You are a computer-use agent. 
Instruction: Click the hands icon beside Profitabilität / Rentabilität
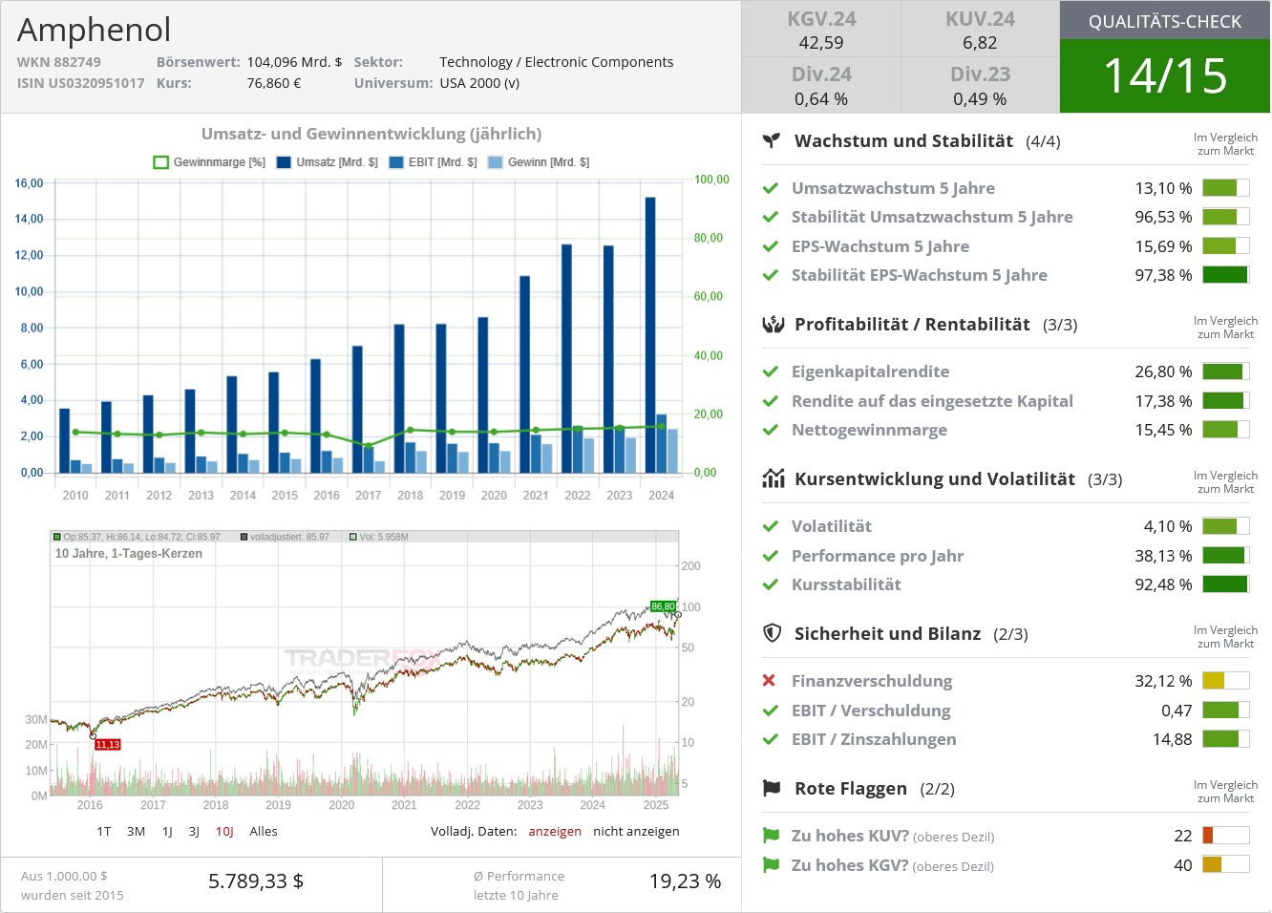(773, 324)
